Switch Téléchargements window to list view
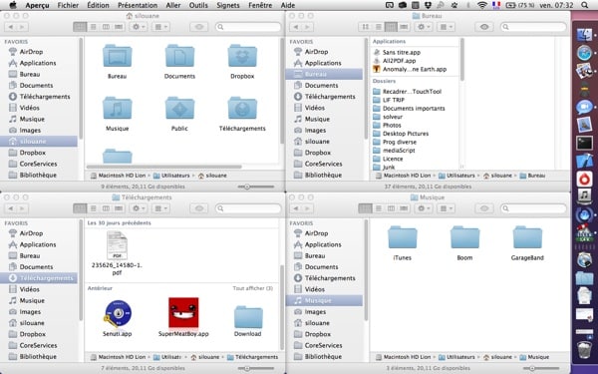 point(93,208)
